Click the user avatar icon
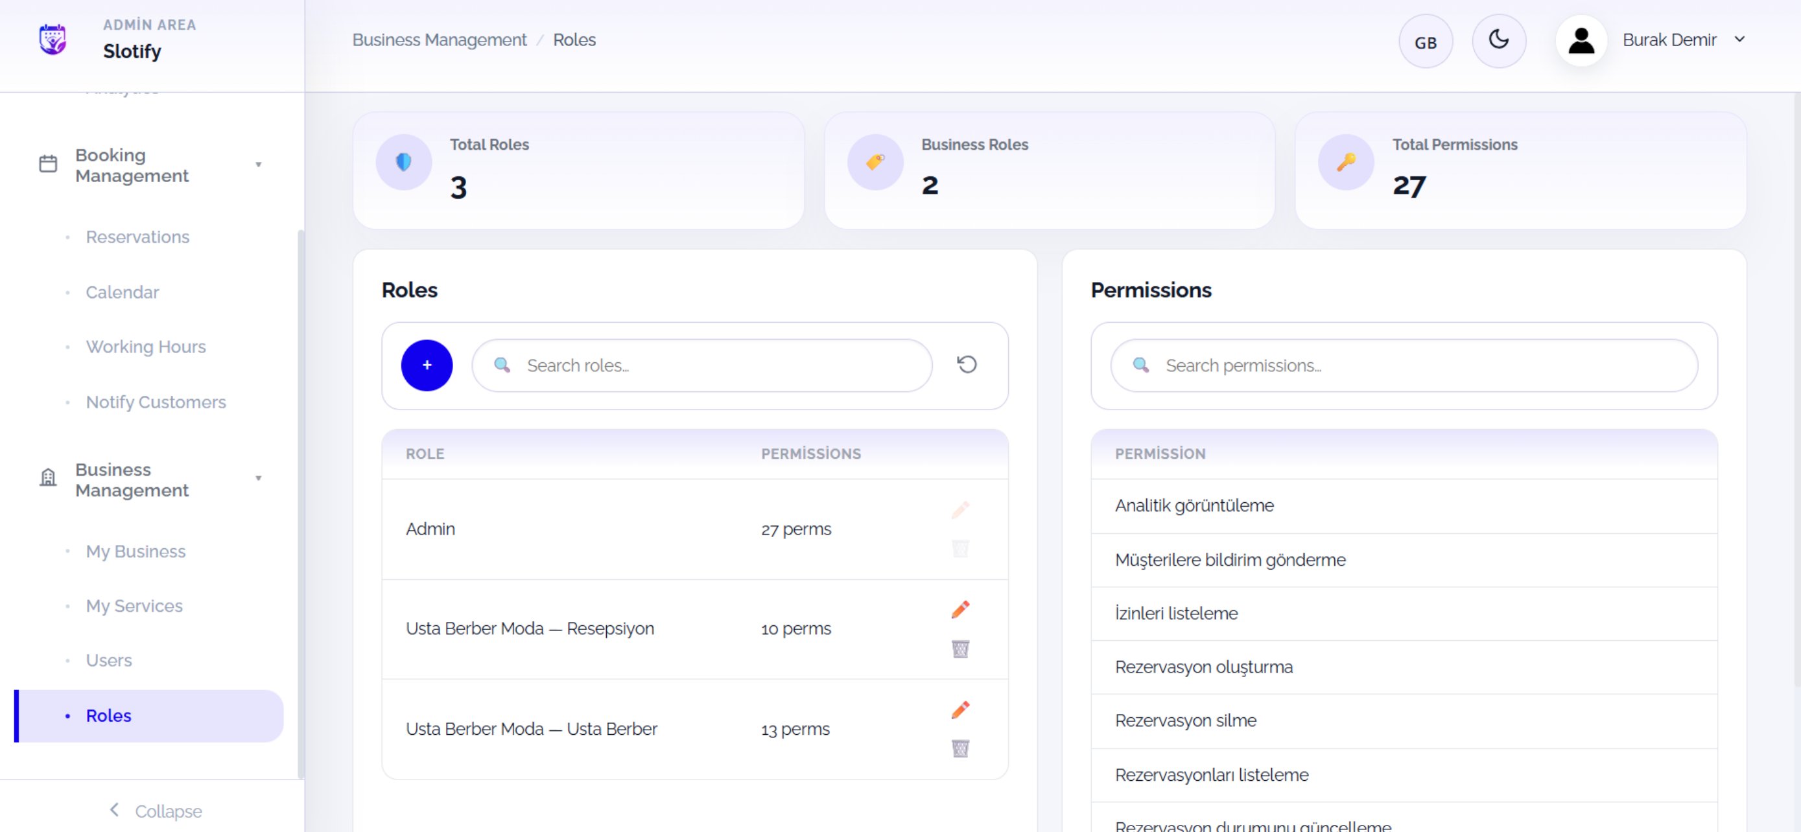This screenshot has height=832, width=1801. point(1581,41)
